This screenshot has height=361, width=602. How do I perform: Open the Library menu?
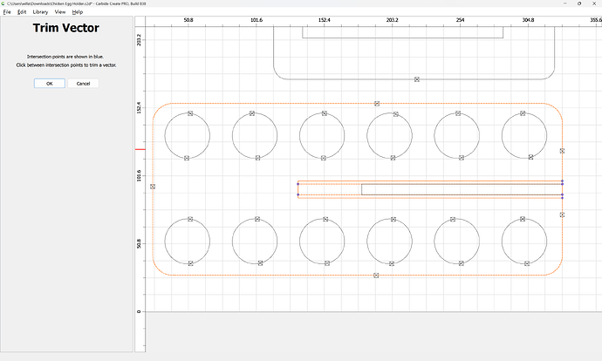(x=40, y=12)
